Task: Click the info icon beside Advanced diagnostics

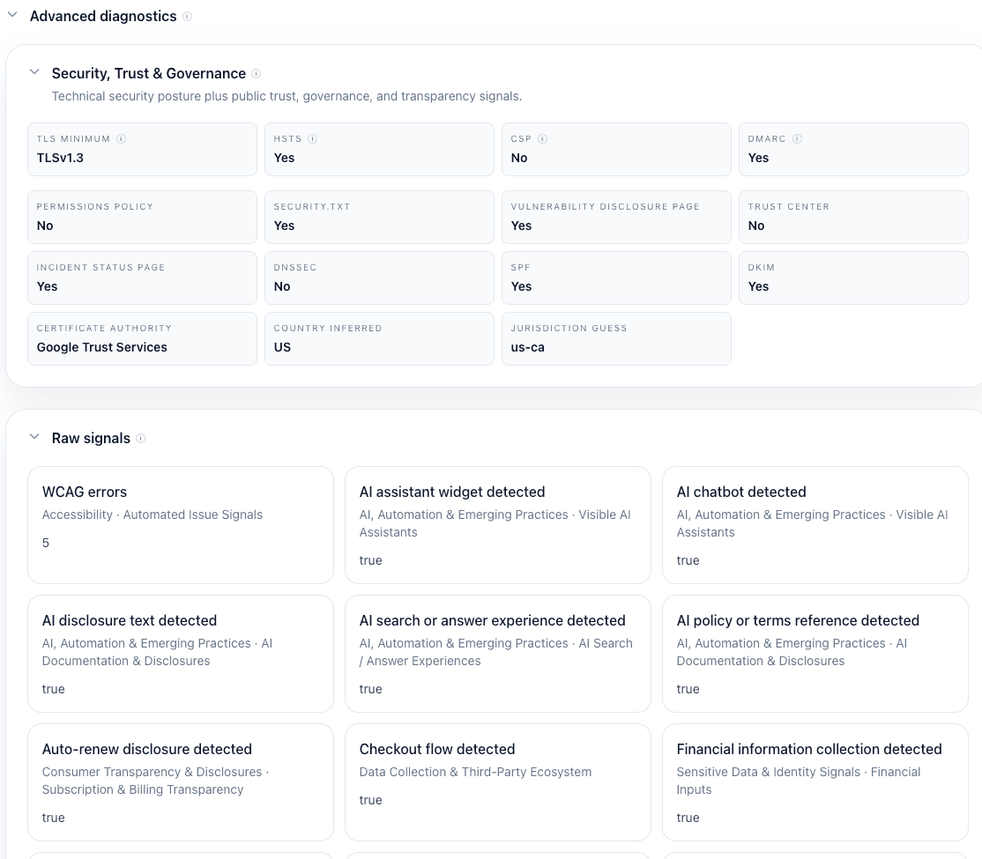Action: pyautogui.click(x=186, y=16)
